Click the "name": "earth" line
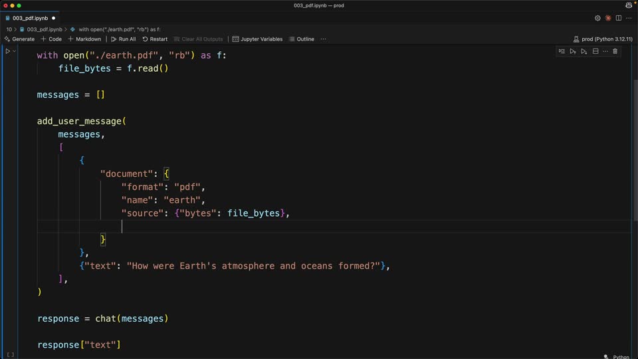The image size is (638, 359). [x=163, y=200]
